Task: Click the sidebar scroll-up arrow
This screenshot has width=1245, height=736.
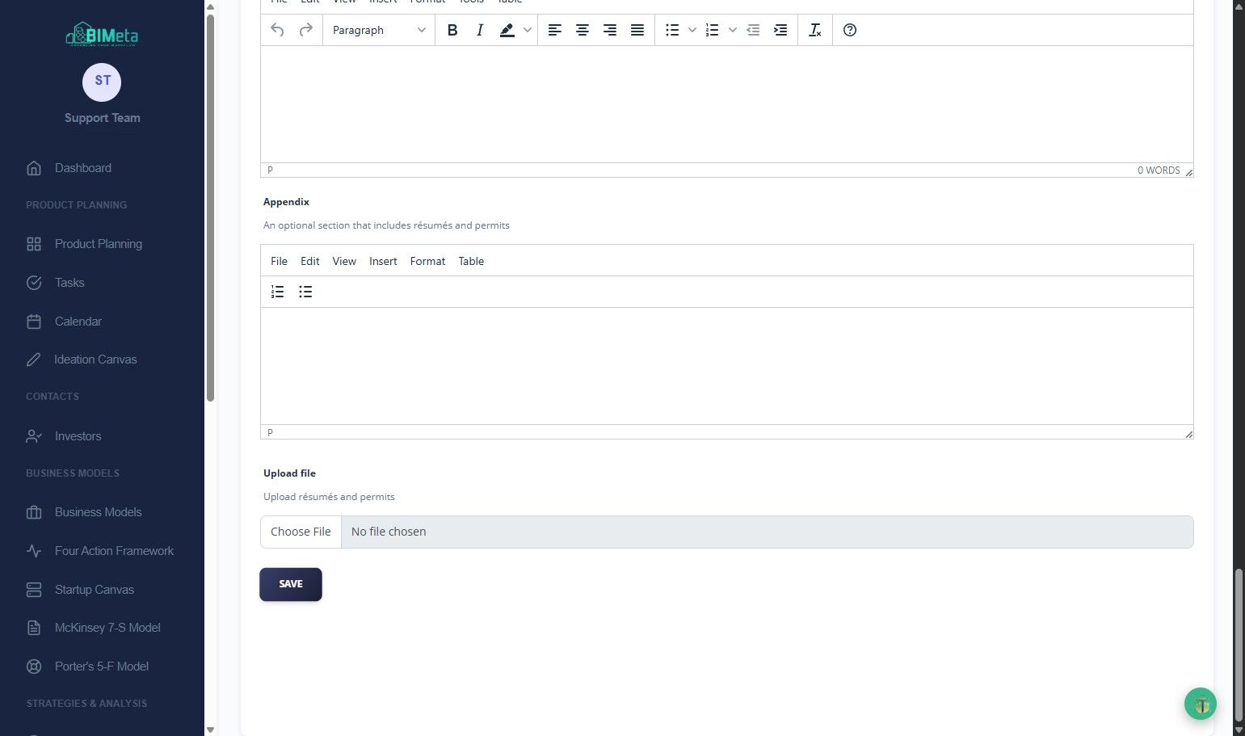Action: point(210,6)
